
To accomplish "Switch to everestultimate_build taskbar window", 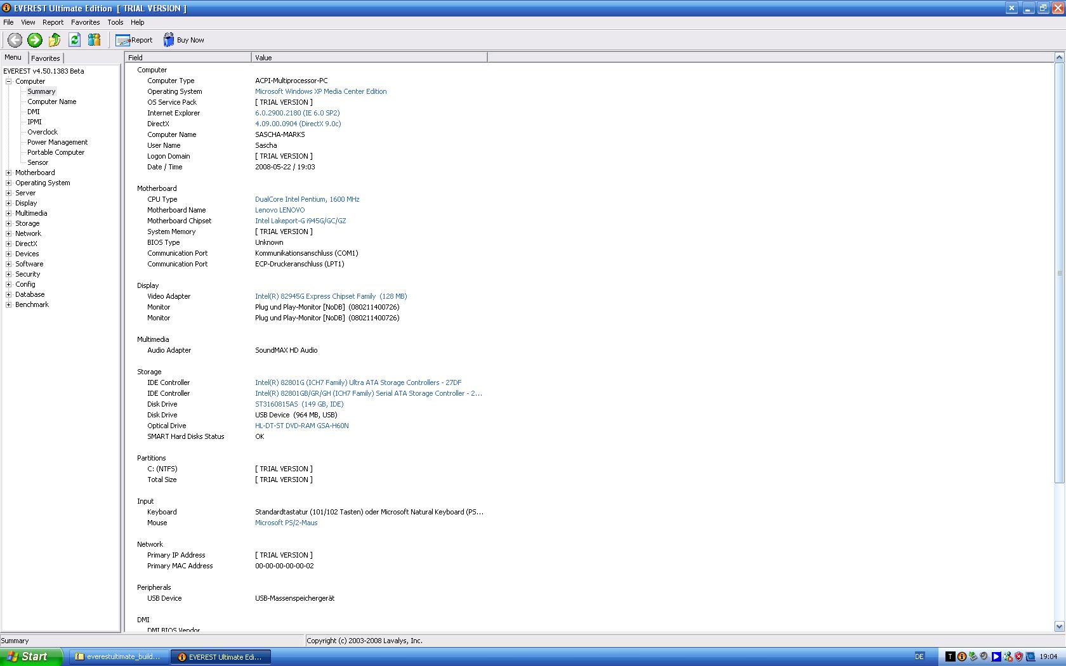I will tap(119, 656).
